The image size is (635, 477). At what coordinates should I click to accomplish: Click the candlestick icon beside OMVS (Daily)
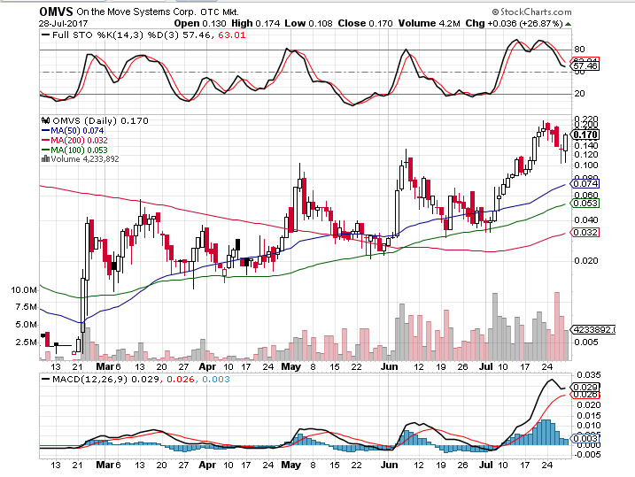pyautogui.click(x=46, y=120)
